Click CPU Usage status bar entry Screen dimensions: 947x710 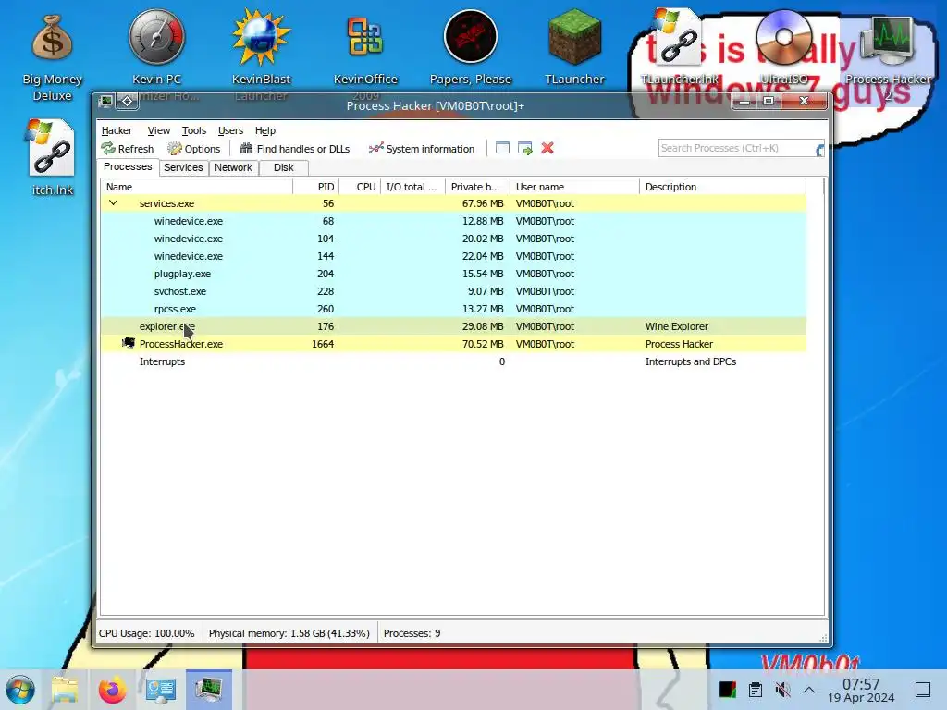[147, 633]
